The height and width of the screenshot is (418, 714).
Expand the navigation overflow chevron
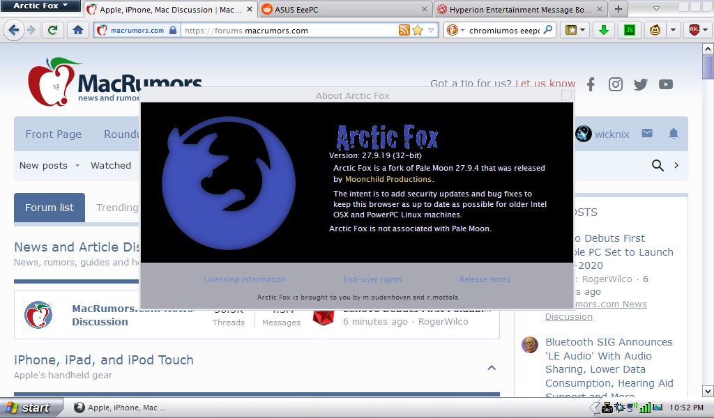[676, 165]
